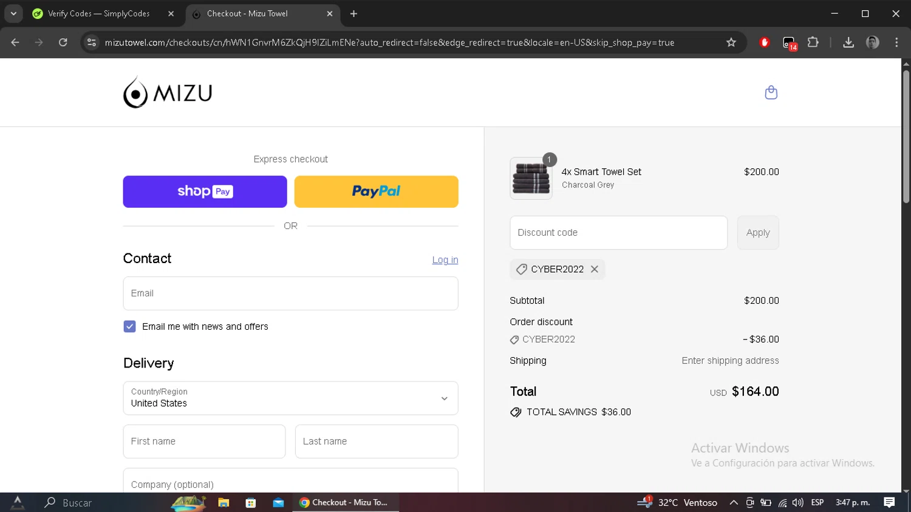Open File Explorer from the taskbar
911x512 pixels.
(223, 503)
